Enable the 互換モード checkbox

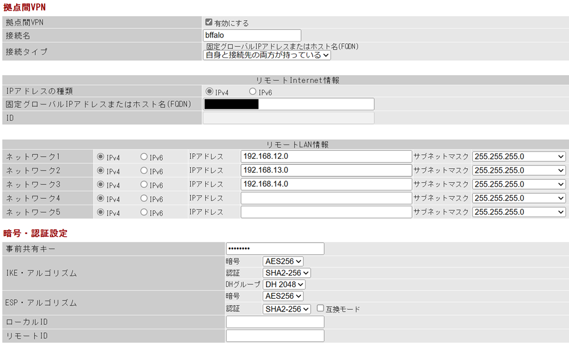(x=321, y=309)
